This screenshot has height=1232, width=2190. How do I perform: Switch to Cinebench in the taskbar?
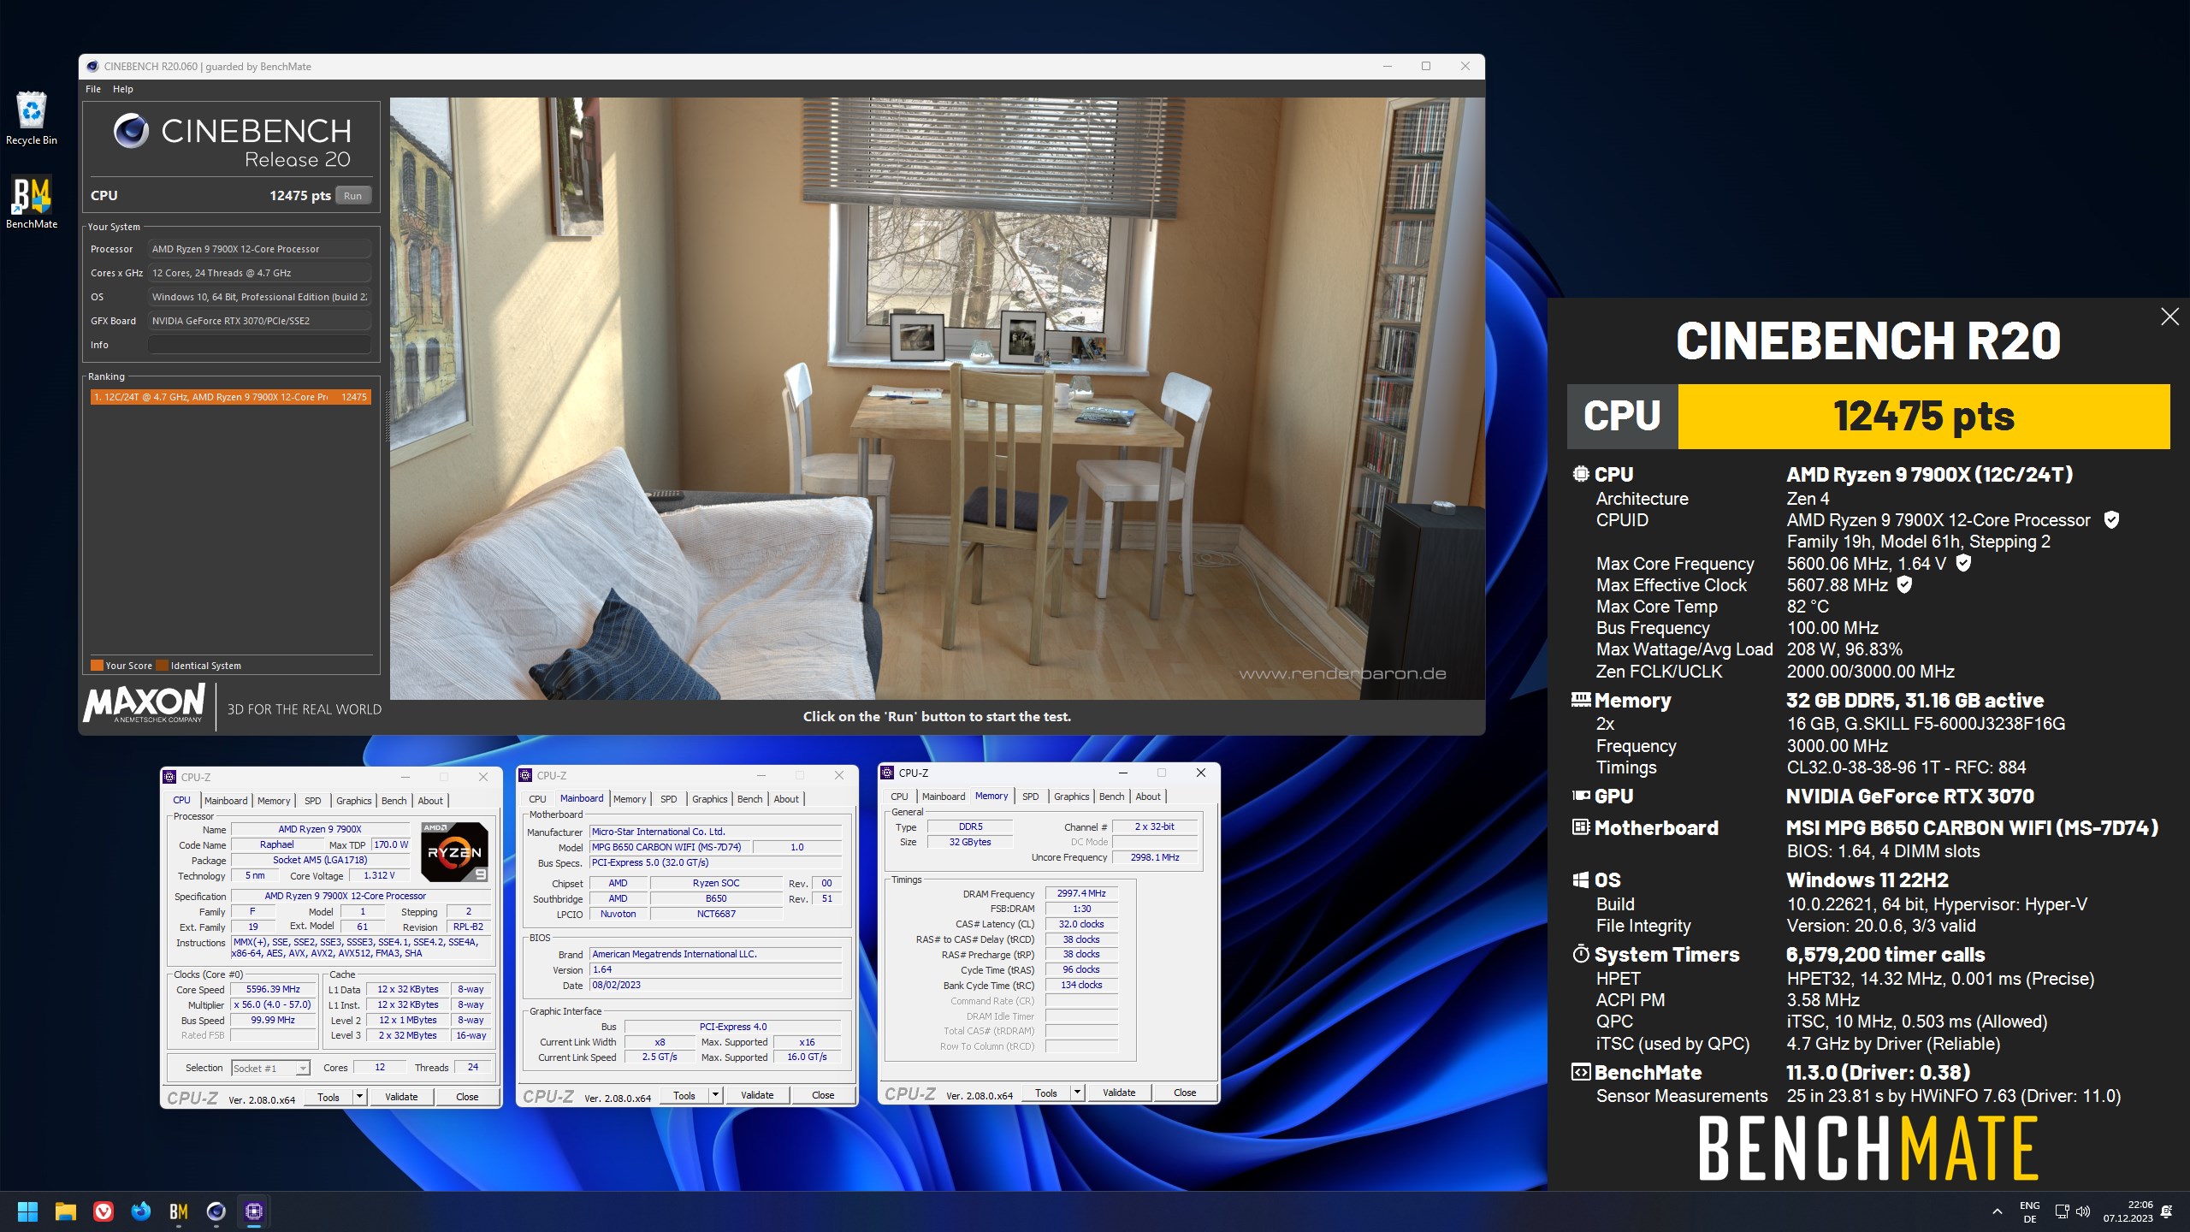click(x=216, y=1211)
